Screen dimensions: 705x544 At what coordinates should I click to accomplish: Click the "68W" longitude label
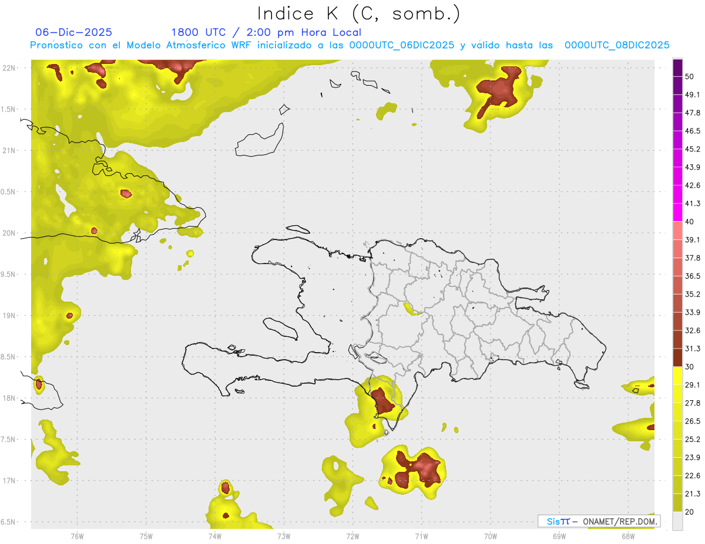[627, 536]
